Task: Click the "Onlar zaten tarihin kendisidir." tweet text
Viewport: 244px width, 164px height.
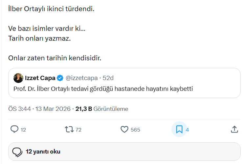Action: [x=55, y=58]
